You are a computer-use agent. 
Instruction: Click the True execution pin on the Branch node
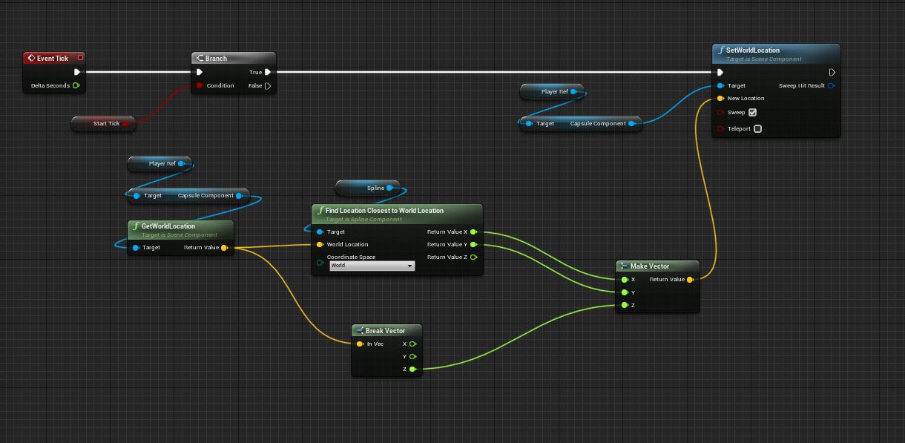pyautogui.click(x=266, y=72)
